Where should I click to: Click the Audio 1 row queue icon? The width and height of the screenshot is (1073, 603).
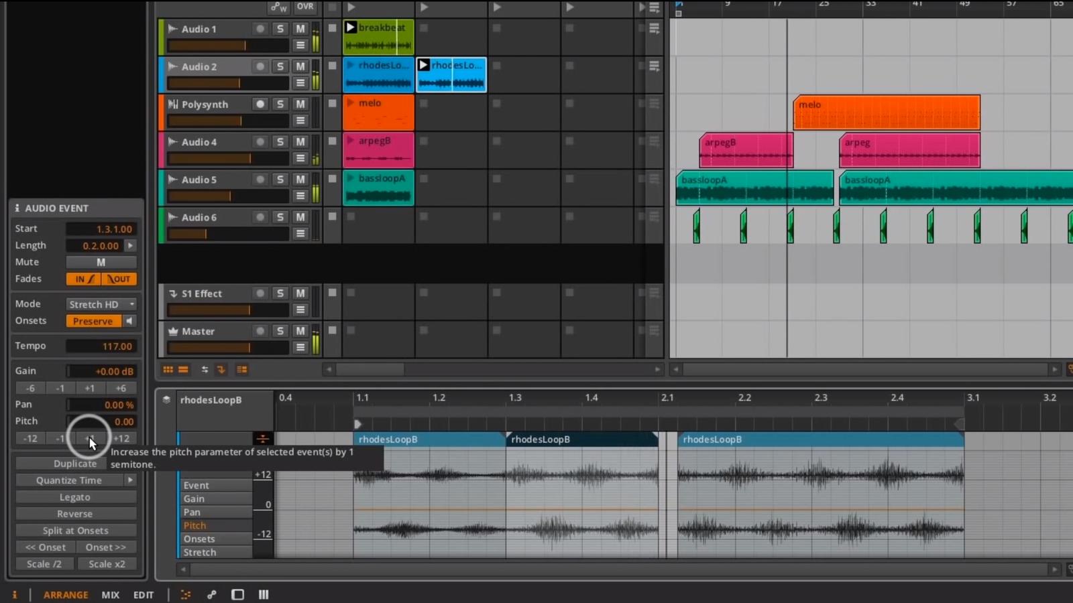pyautogui.click(x=655, y=28)
